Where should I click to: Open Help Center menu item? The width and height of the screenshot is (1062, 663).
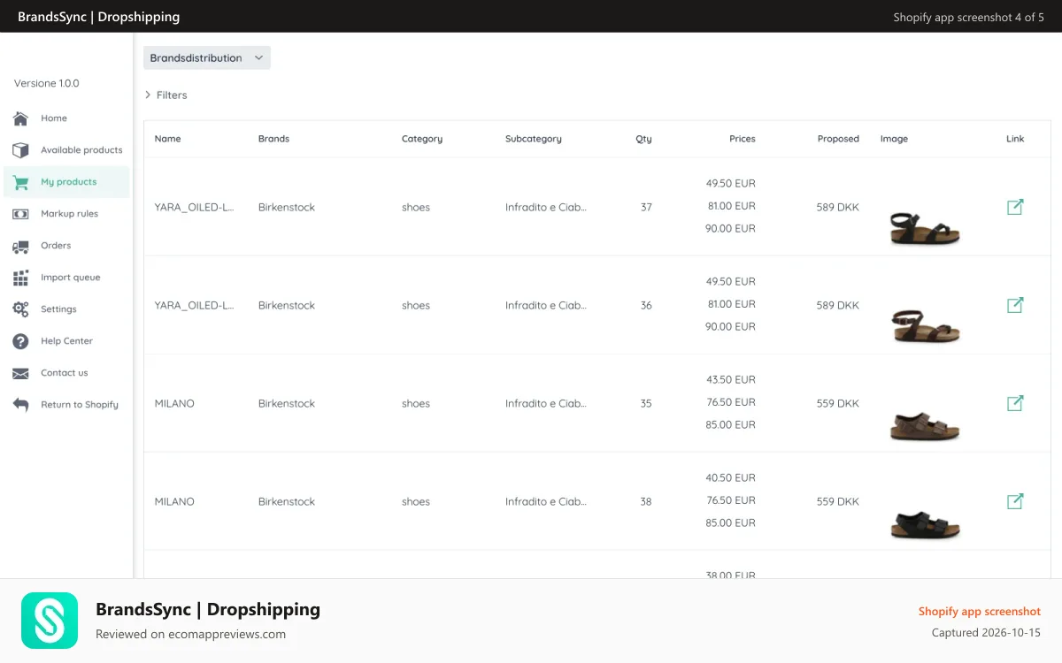(x=66, y=341)
